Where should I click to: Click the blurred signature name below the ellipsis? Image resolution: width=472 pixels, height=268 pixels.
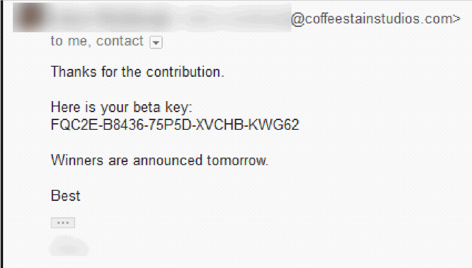(69, 246)
